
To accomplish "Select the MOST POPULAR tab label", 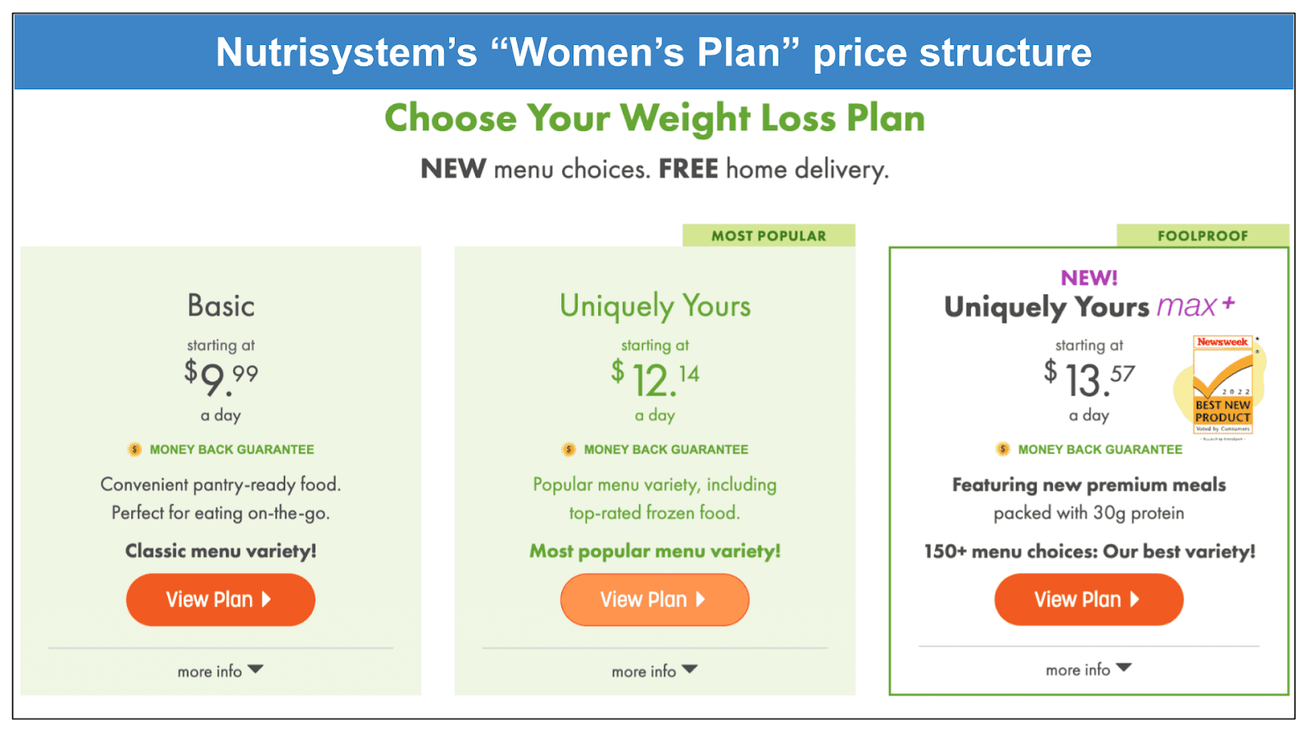I will point(769,236).
